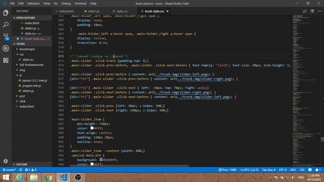Screen dimensions: 324x182
Task: Switch to the style.css tab
Action: pos(121,11)
